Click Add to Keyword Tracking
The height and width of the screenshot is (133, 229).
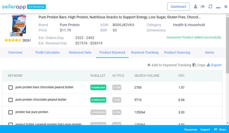(171, 65)
